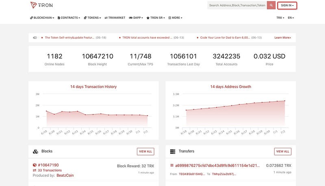Click VIEW ALL in Blocks panel
The height and width of the screenshot is (186, 325).
click(x=145, y=151)
